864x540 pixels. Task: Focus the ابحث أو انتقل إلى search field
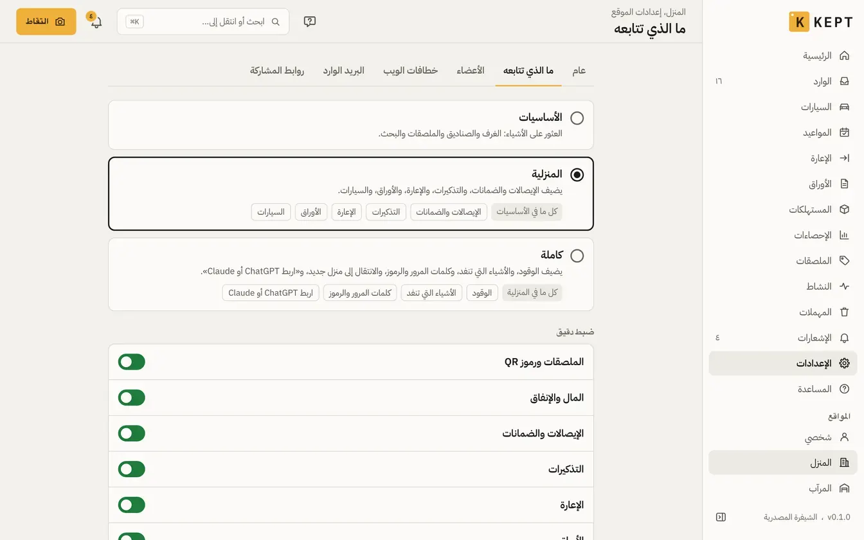click(x=203, y=22)
